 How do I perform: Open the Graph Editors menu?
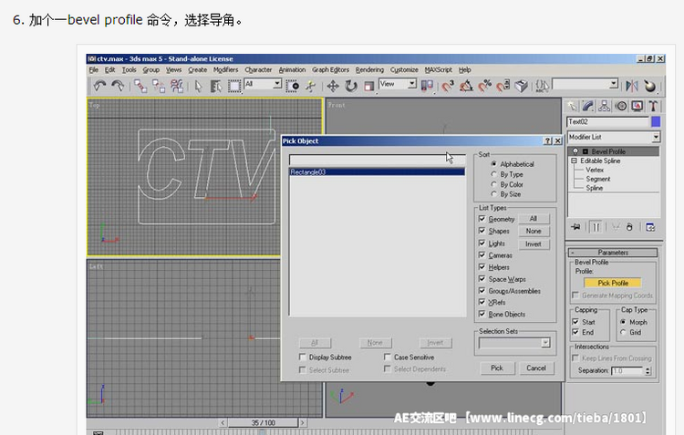click(x=330, y=70)
